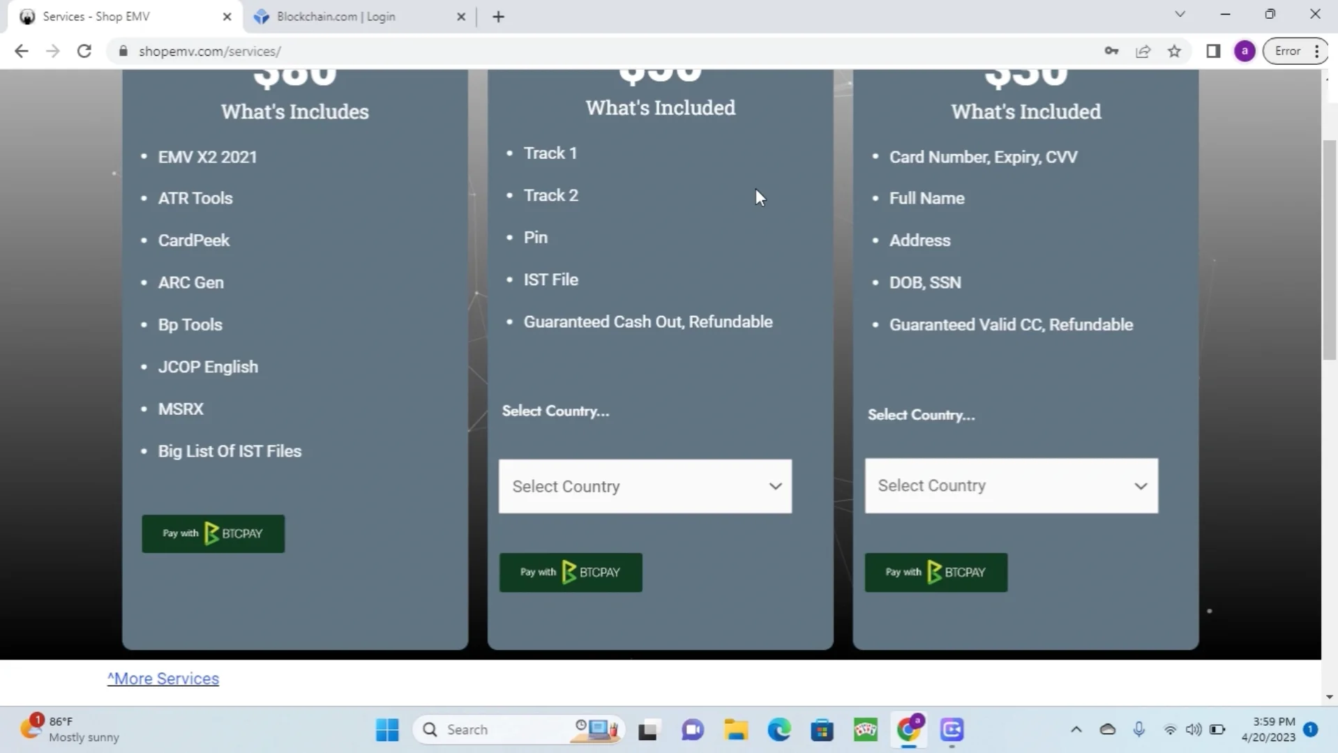Click the purple profile avatar

coord(1245,51)
